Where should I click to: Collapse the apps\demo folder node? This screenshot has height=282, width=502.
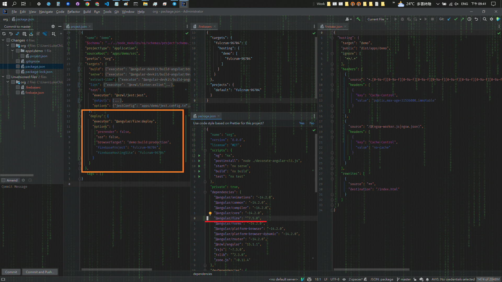coord(13,51)
